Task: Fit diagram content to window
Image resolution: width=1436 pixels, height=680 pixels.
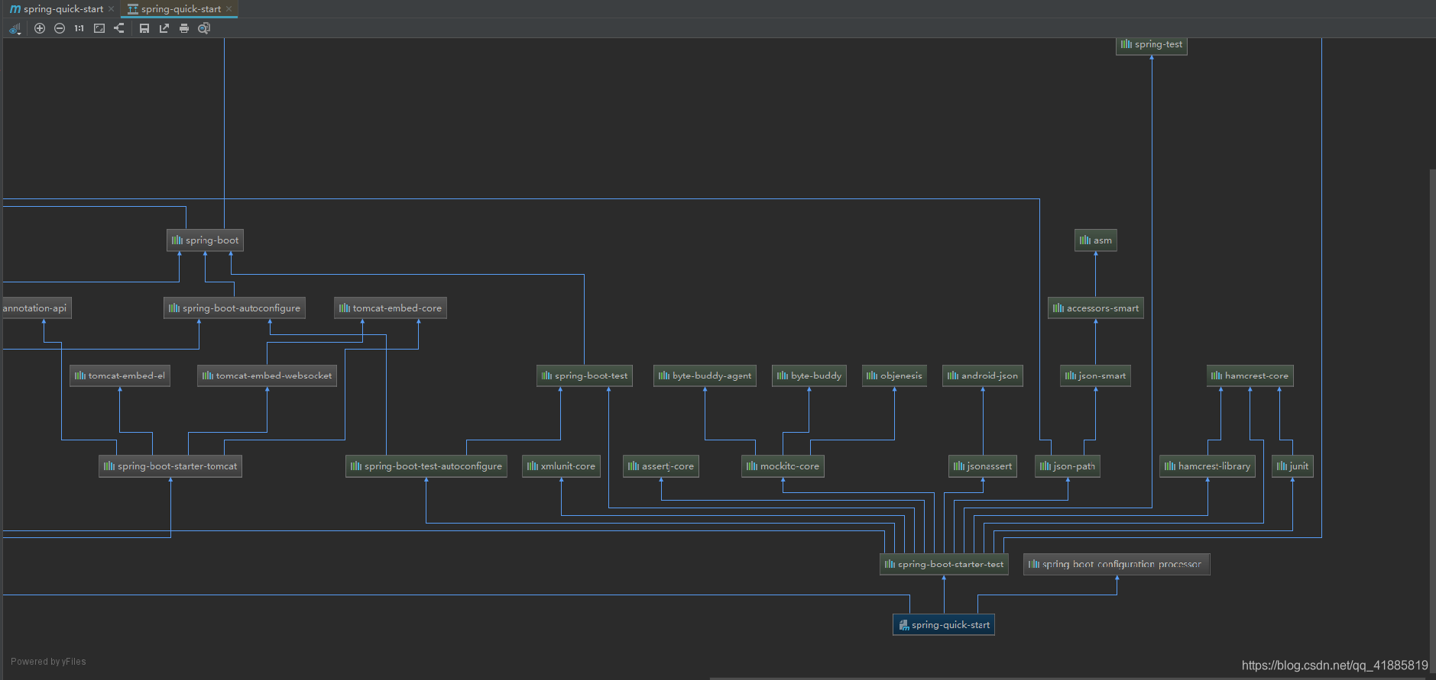Action: [x=99, y=28]
